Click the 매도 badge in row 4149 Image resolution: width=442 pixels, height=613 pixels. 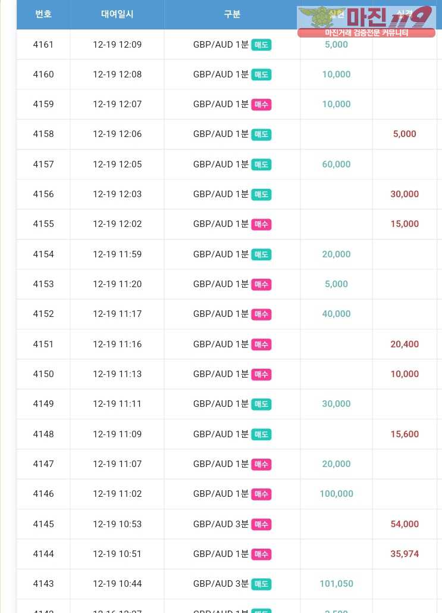tap(261, 404)
